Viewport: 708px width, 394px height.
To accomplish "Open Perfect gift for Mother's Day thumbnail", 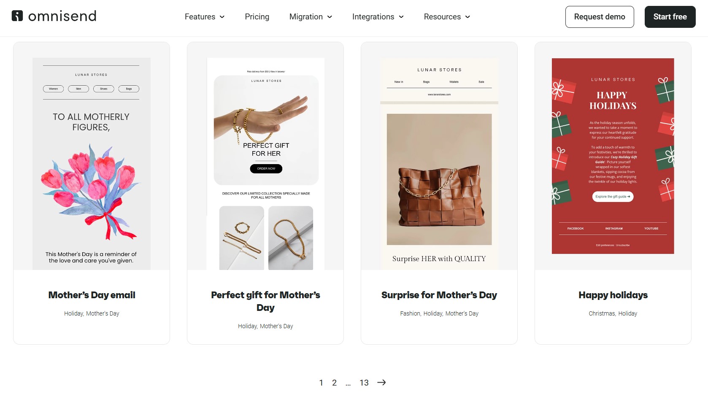I will pos(265,164).
